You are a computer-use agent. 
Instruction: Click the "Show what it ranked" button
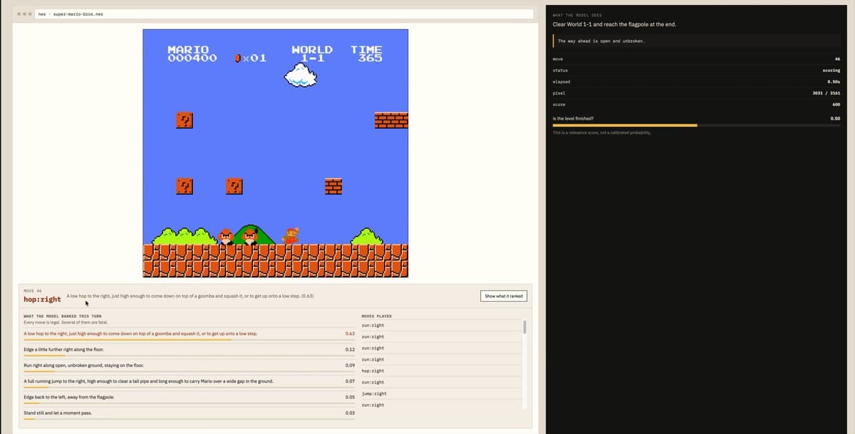(504, 296)
